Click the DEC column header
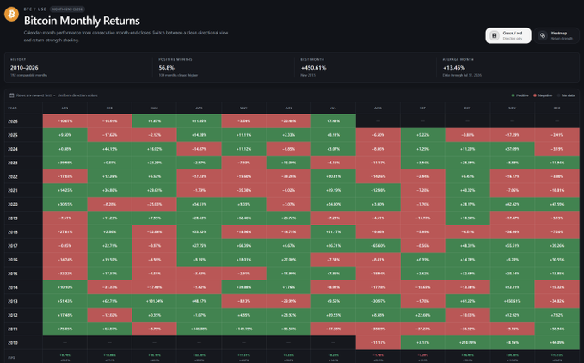 coord(556,108)
